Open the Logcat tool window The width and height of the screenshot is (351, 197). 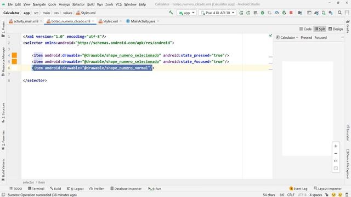click(x=75, y=189)
